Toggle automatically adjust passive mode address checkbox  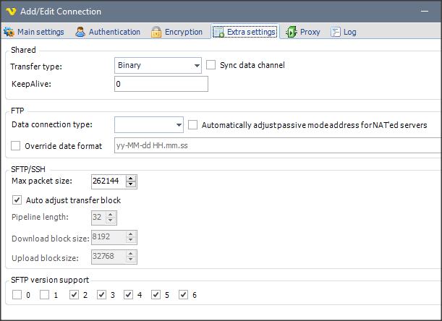pyautogui.click(x=193, y=125)
